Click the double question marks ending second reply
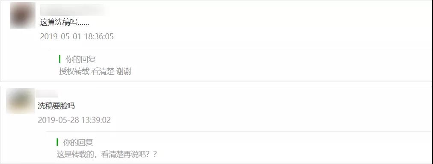This screenshot has width=433, height=164. (x=151, y=154)
